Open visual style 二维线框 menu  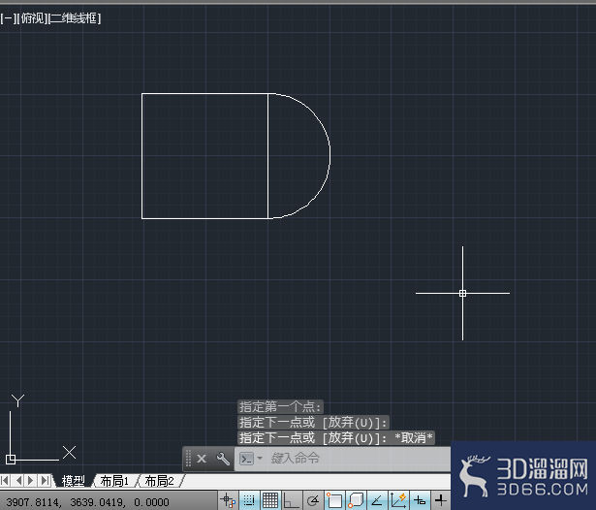pyautogui.click(x=75, y=18)
